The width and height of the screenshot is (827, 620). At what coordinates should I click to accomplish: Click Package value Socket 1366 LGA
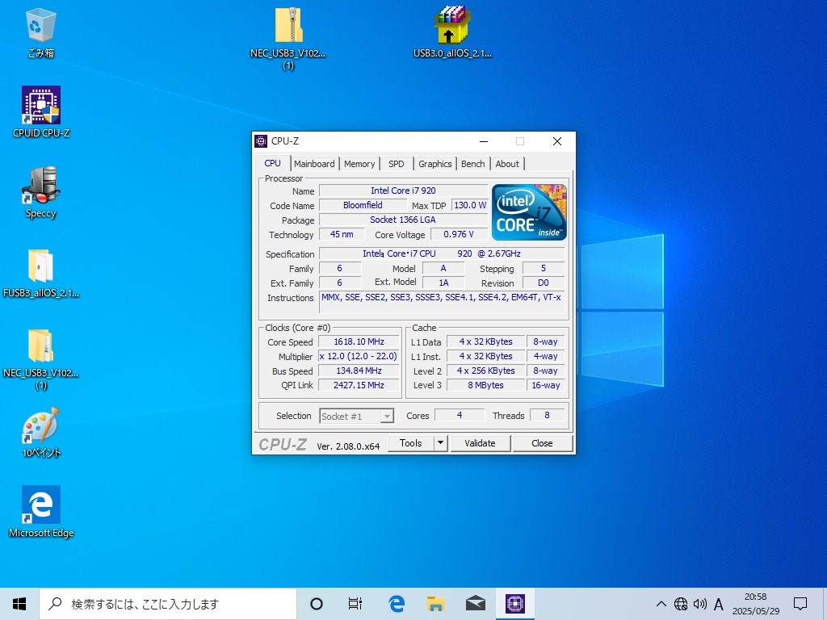pos(404,220)
